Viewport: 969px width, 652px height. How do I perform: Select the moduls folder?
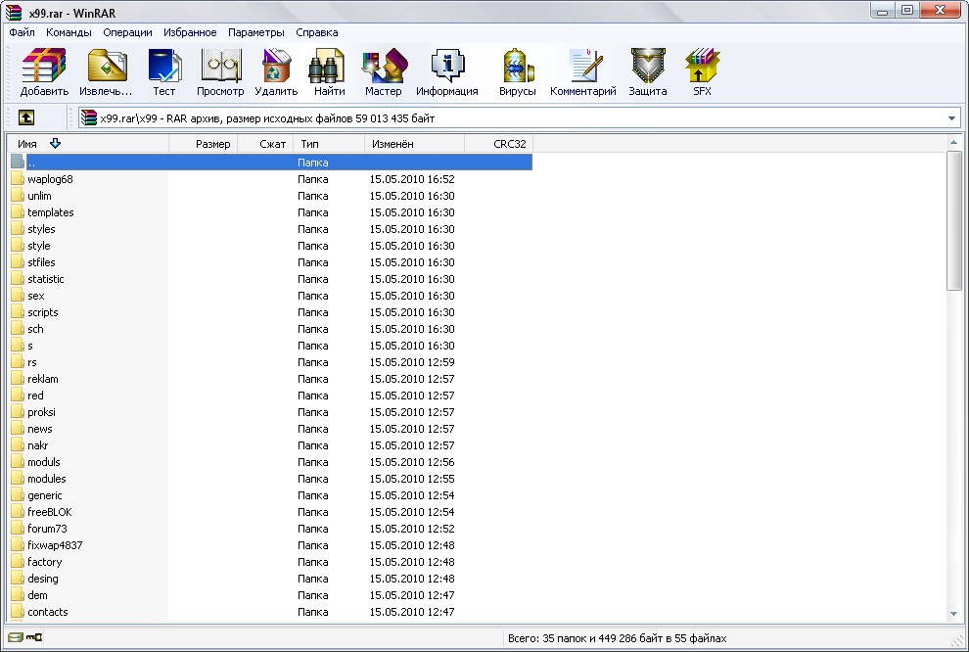point(44,463)
